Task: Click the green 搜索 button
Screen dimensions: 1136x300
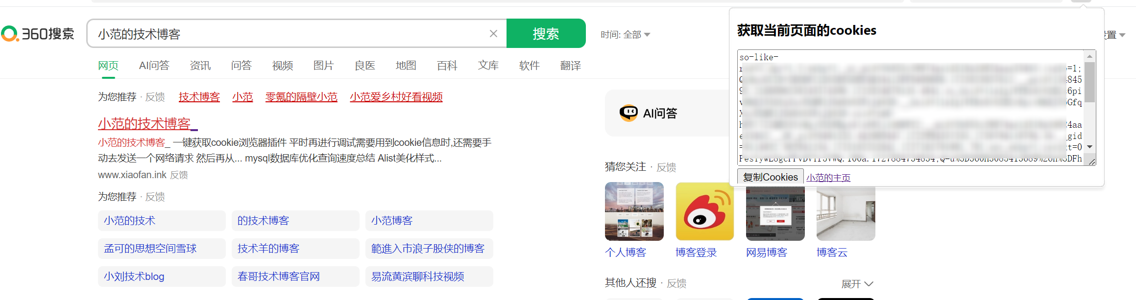Action: point(546,33)
